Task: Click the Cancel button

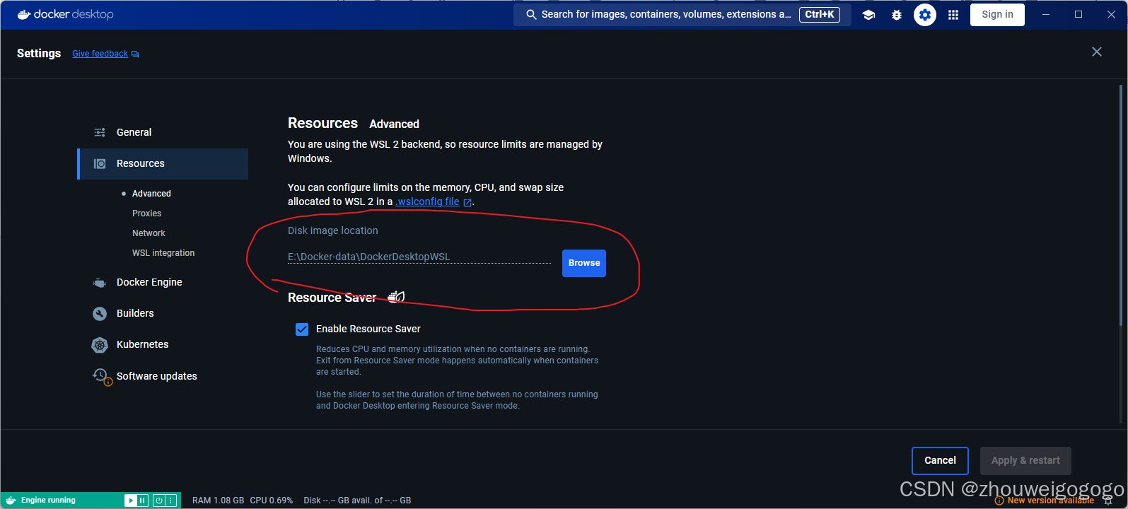Action: click(x=940, y=461)
